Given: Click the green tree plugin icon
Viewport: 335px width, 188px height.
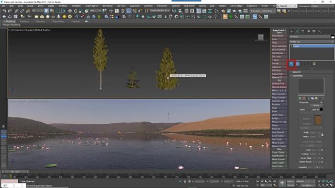Looking at the screenshot, I should pos(231,17).
